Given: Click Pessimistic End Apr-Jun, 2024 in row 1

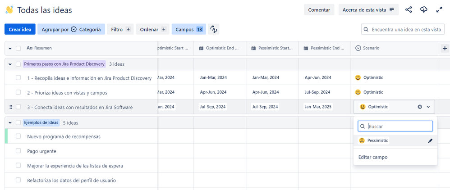Looking at the screenshot, I should tap(318, 77).
